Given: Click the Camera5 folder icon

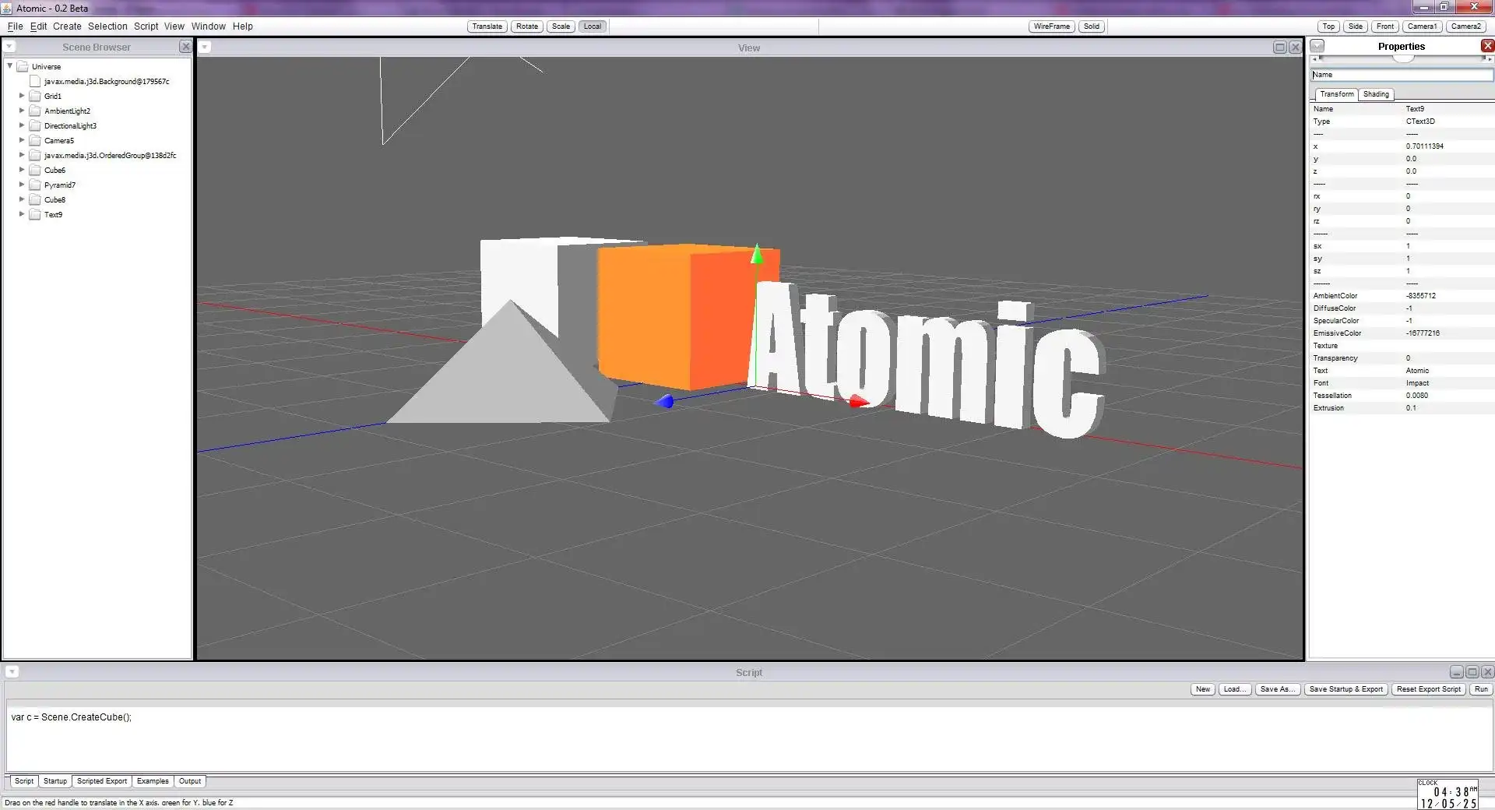Looking at the screenshot, I should pyautogui.click(x=35, y=140).
